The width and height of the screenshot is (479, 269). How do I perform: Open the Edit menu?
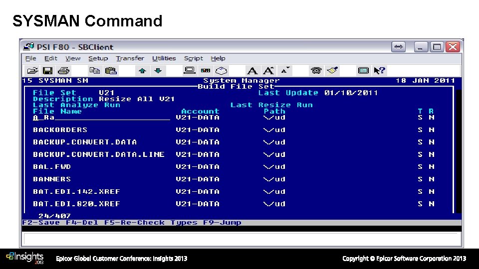pyautogui.click(x=51, y=58)
